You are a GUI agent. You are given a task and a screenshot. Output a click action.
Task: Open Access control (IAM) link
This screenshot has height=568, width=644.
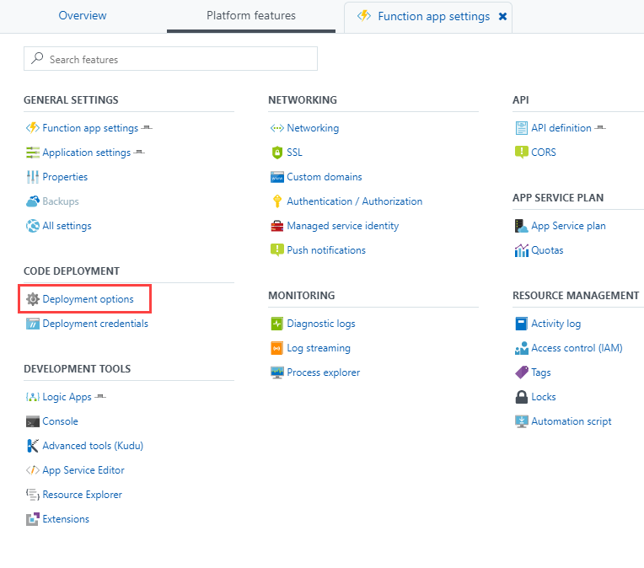point(577,348)
